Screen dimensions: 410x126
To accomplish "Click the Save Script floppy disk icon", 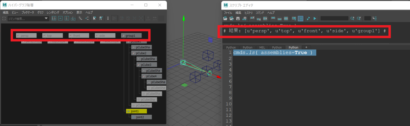I will pos(238,18).
